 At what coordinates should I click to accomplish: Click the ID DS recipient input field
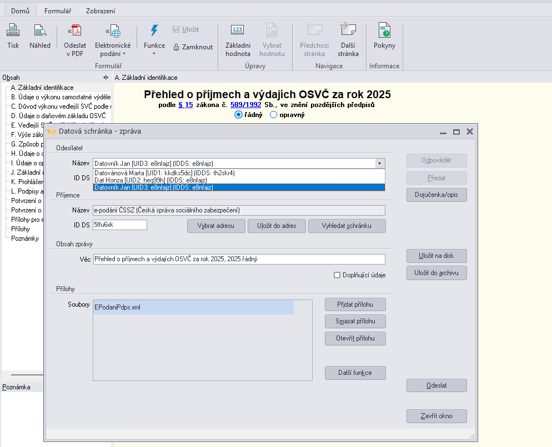pos(120,225)
